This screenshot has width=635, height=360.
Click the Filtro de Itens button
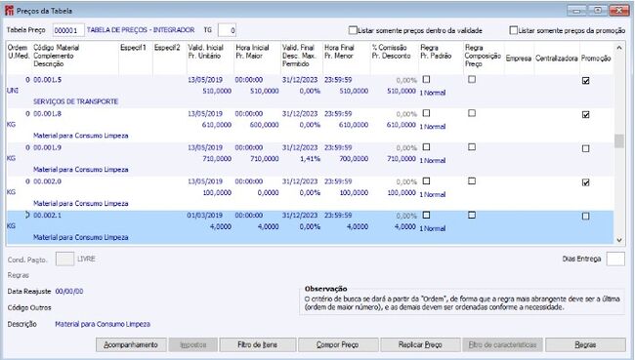(258, 344)
